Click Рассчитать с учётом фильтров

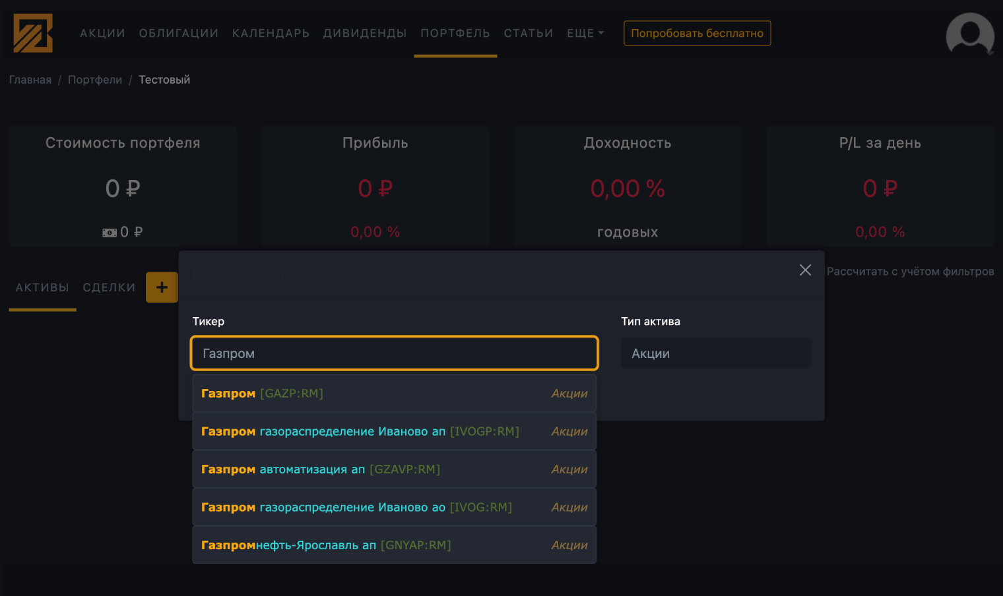(x=910, y=272)
